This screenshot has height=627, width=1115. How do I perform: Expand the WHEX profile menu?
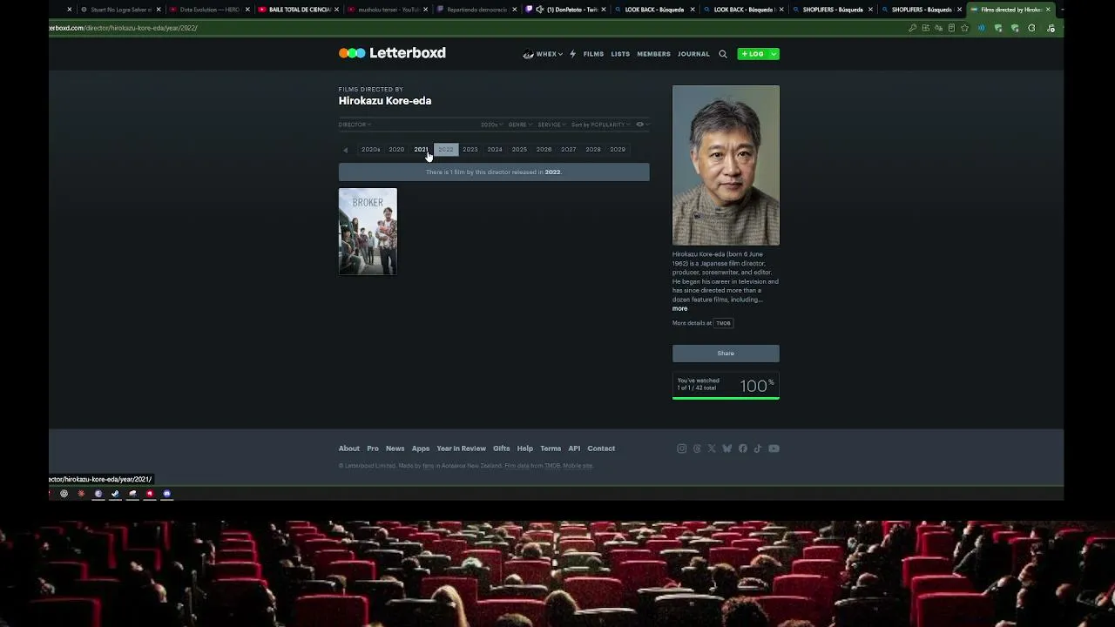click(x=543, y=54)
